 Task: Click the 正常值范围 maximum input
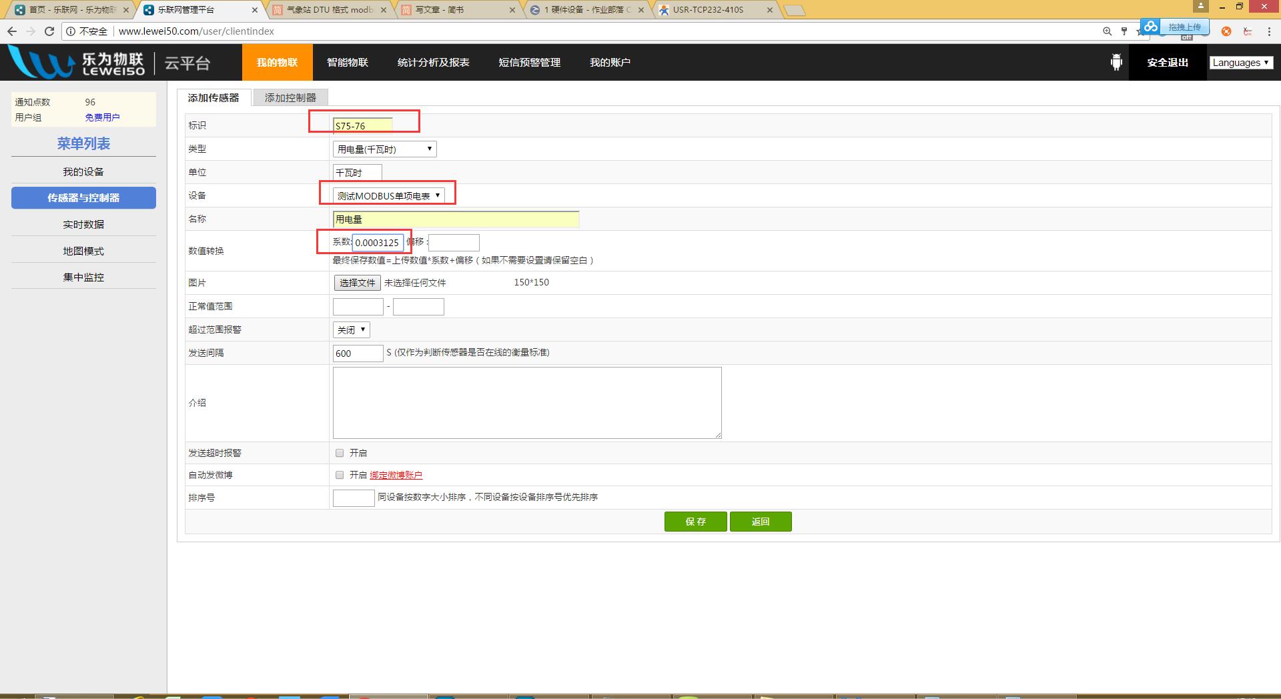pyautogui.click(x=418, y=306)
